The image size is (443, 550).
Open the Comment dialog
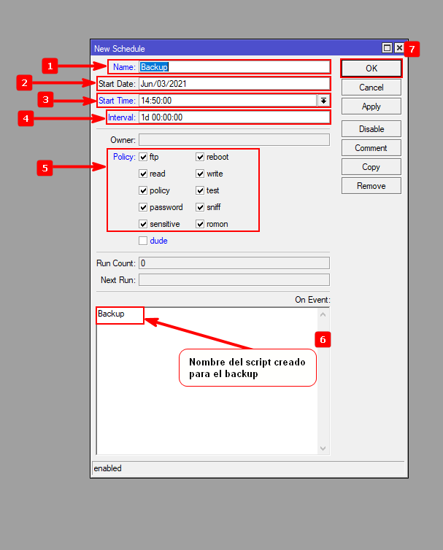(x=371, y=148)
